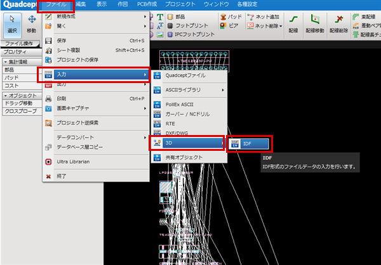Open the プロジェクト menu
381x265 pixels.
pyautogui.click(x=180, y=4)
